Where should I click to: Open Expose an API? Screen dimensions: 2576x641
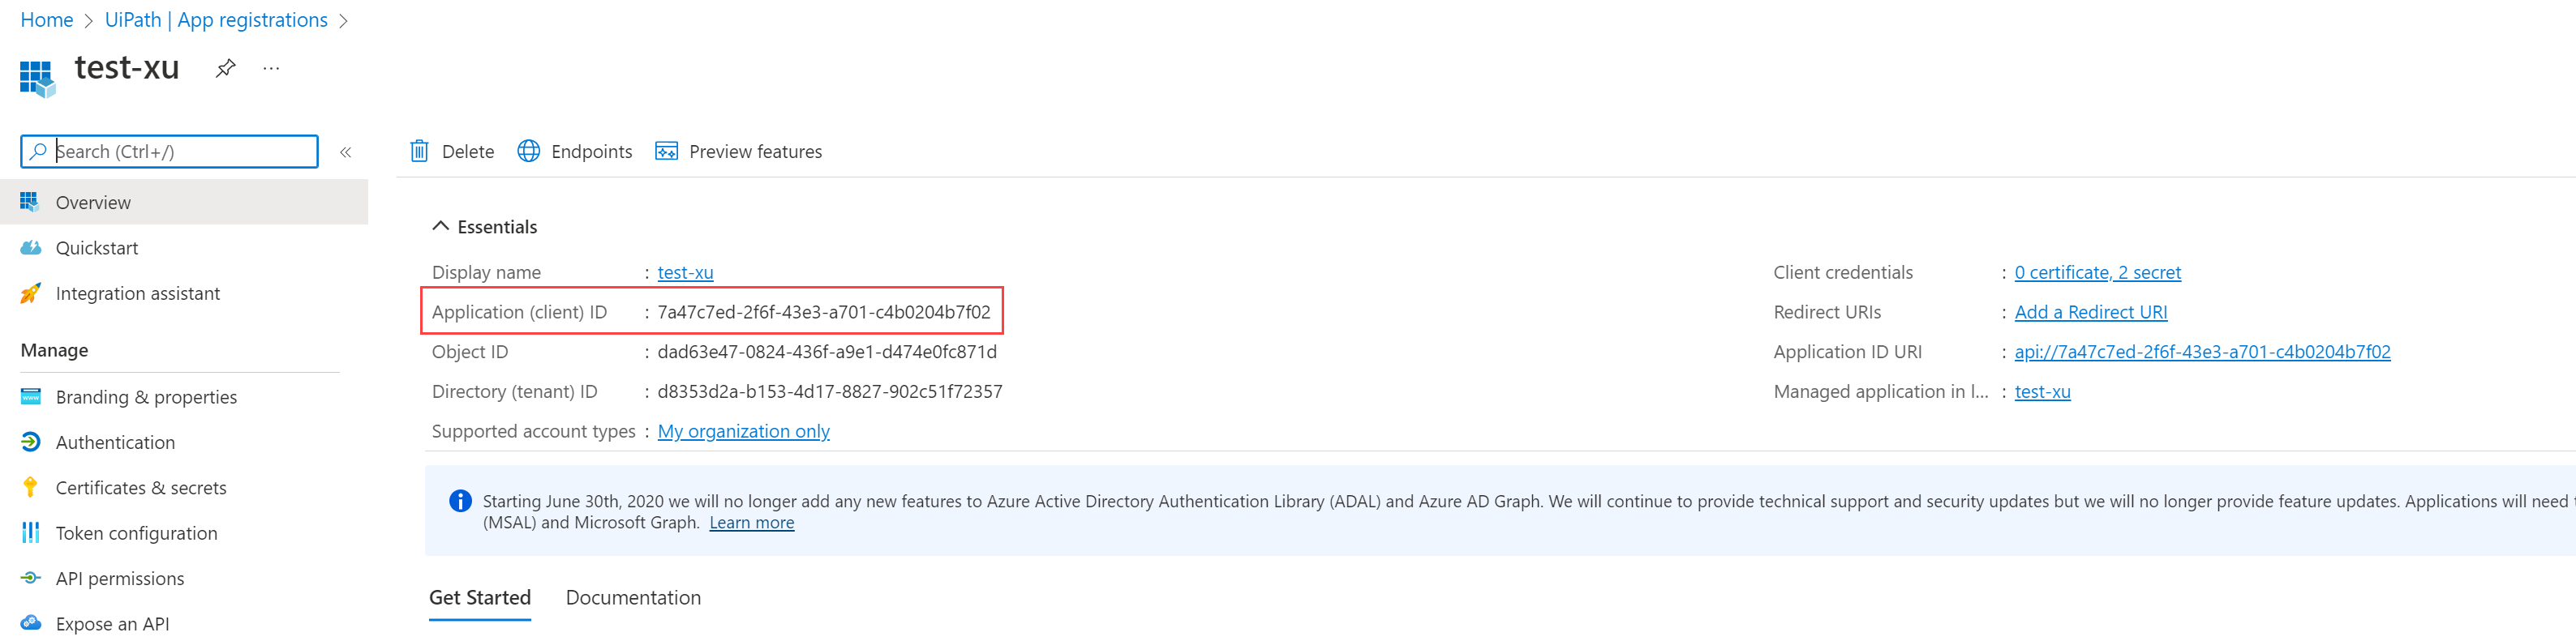tap(184, 623)
